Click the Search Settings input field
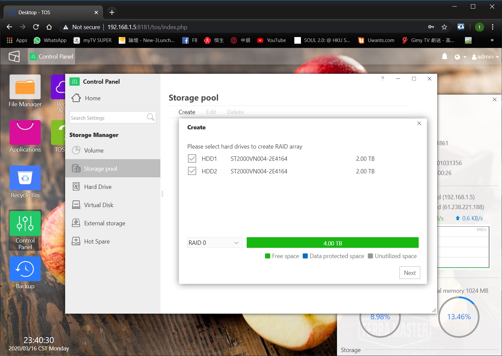This screenshot has width=502, height=356. coord(108,118)
